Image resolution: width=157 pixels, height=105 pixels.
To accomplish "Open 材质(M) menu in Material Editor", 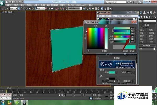I will point(106,16).
